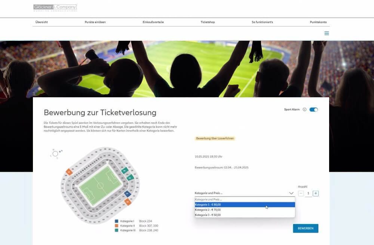Click the minus icon to decrease Anzahl
This screenshot has width=374, height=245.
pyautogui.click(x=300, y=193)
